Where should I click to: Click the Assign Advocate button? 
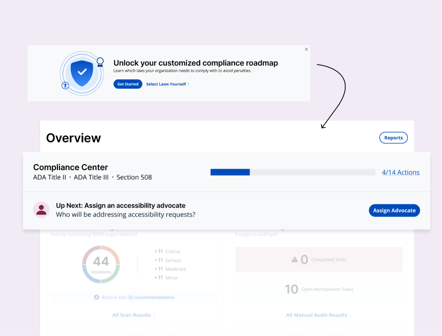coord(394,211)
